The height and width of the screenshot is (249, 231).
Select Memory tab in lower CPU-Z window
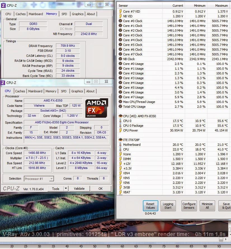click(x=51, y=91)
